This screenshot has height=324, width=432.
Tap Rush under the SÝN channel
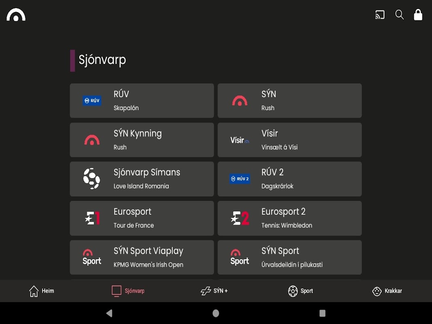coord(268,108)
